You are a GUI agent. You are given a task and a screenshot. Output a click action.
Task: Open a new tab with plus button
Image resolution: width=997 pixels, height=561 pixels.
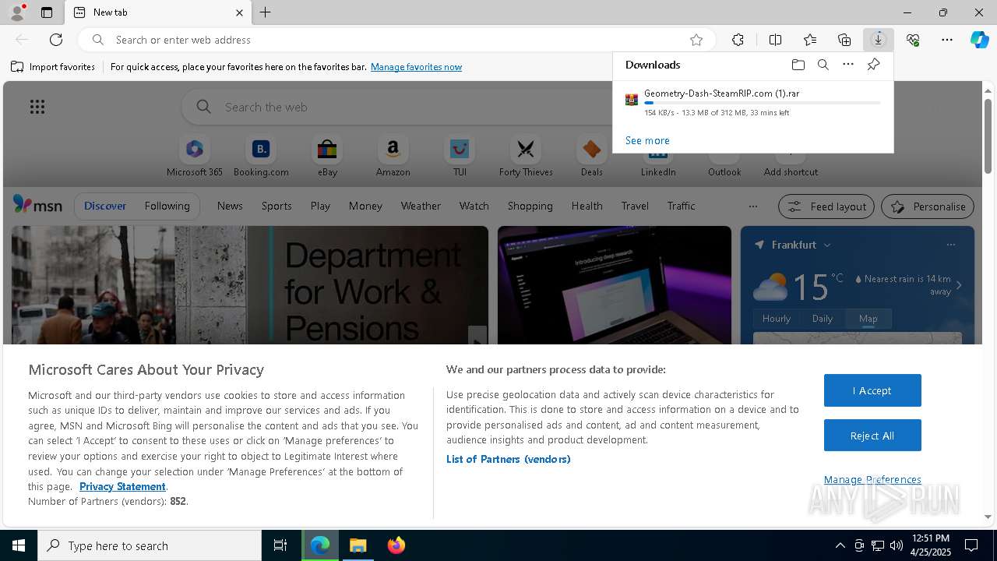tap(266, 12)
